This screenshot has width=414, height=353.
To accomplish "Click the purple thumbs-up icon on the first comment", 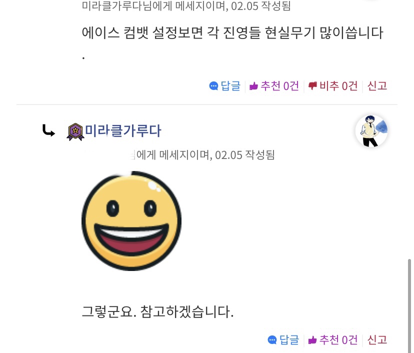I will point(253,86).
